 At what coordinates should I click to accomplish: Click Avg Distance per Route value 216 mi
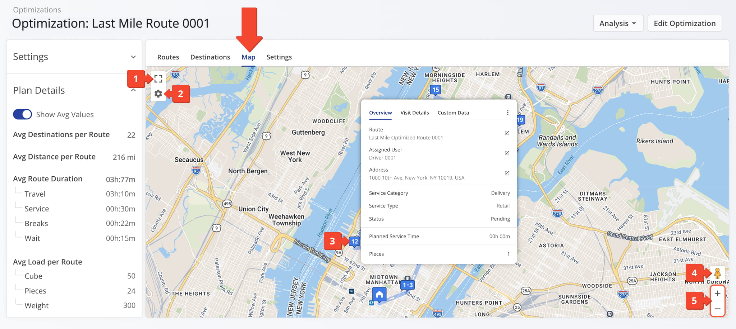point(124,157)
